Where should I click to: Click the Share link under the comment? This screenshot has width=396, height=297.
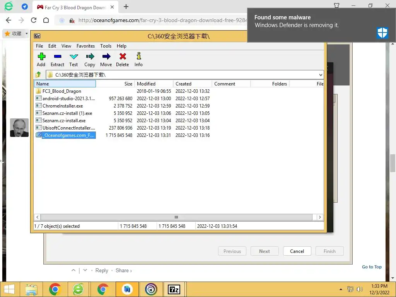pos(123,270)
